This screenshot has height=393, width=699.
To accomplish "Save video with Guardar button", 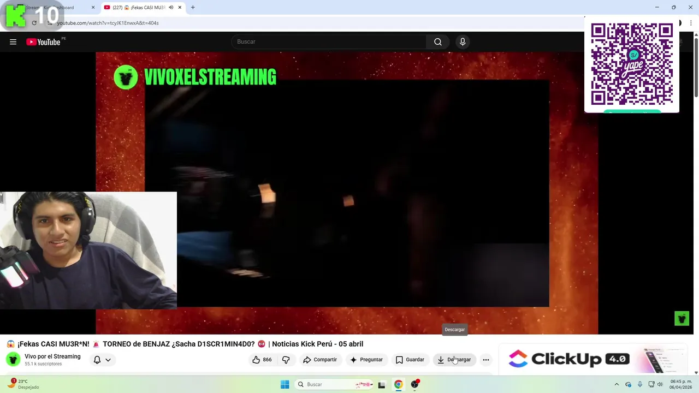I will coord(410,360).
